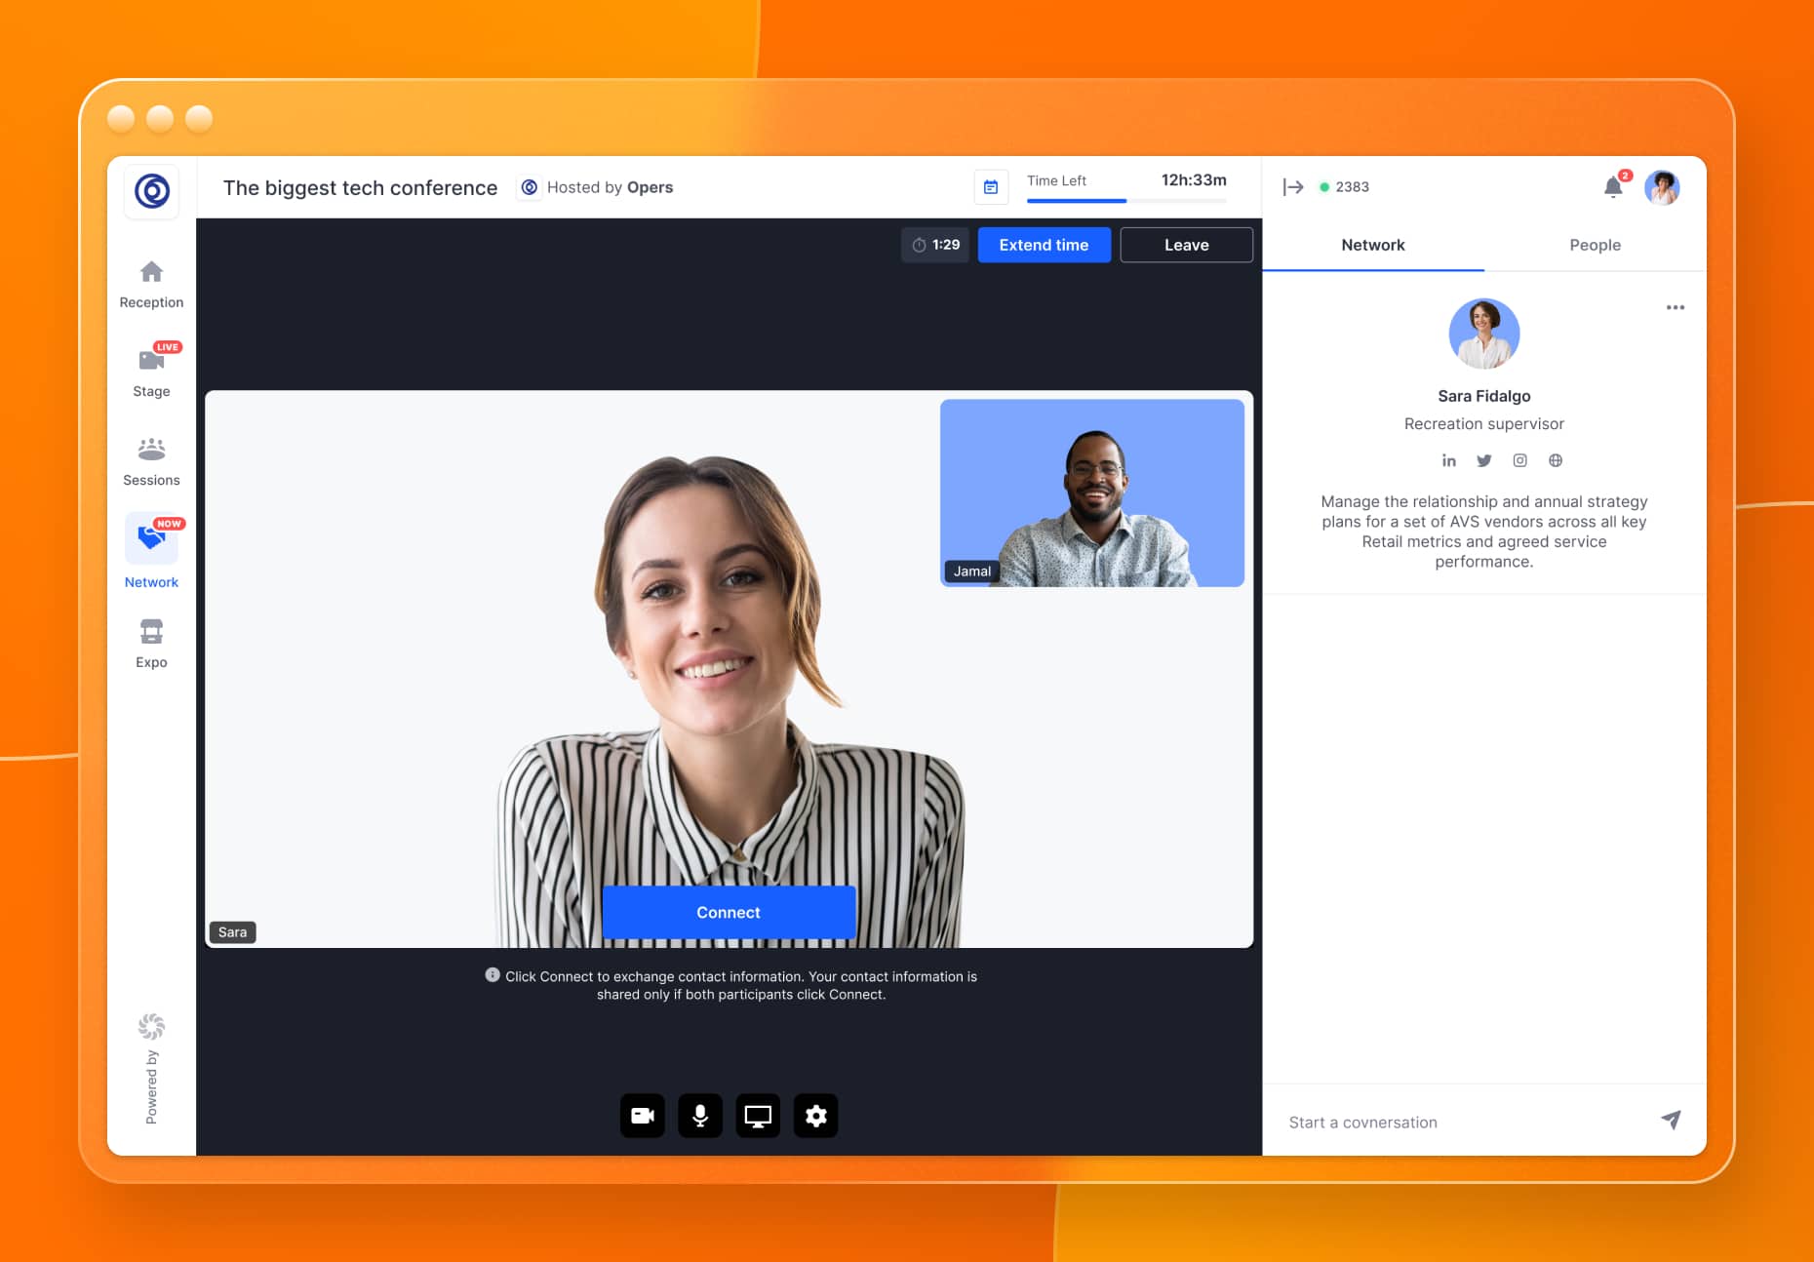Open the Sessions section

pyautogui.click(x=151, y=450)
